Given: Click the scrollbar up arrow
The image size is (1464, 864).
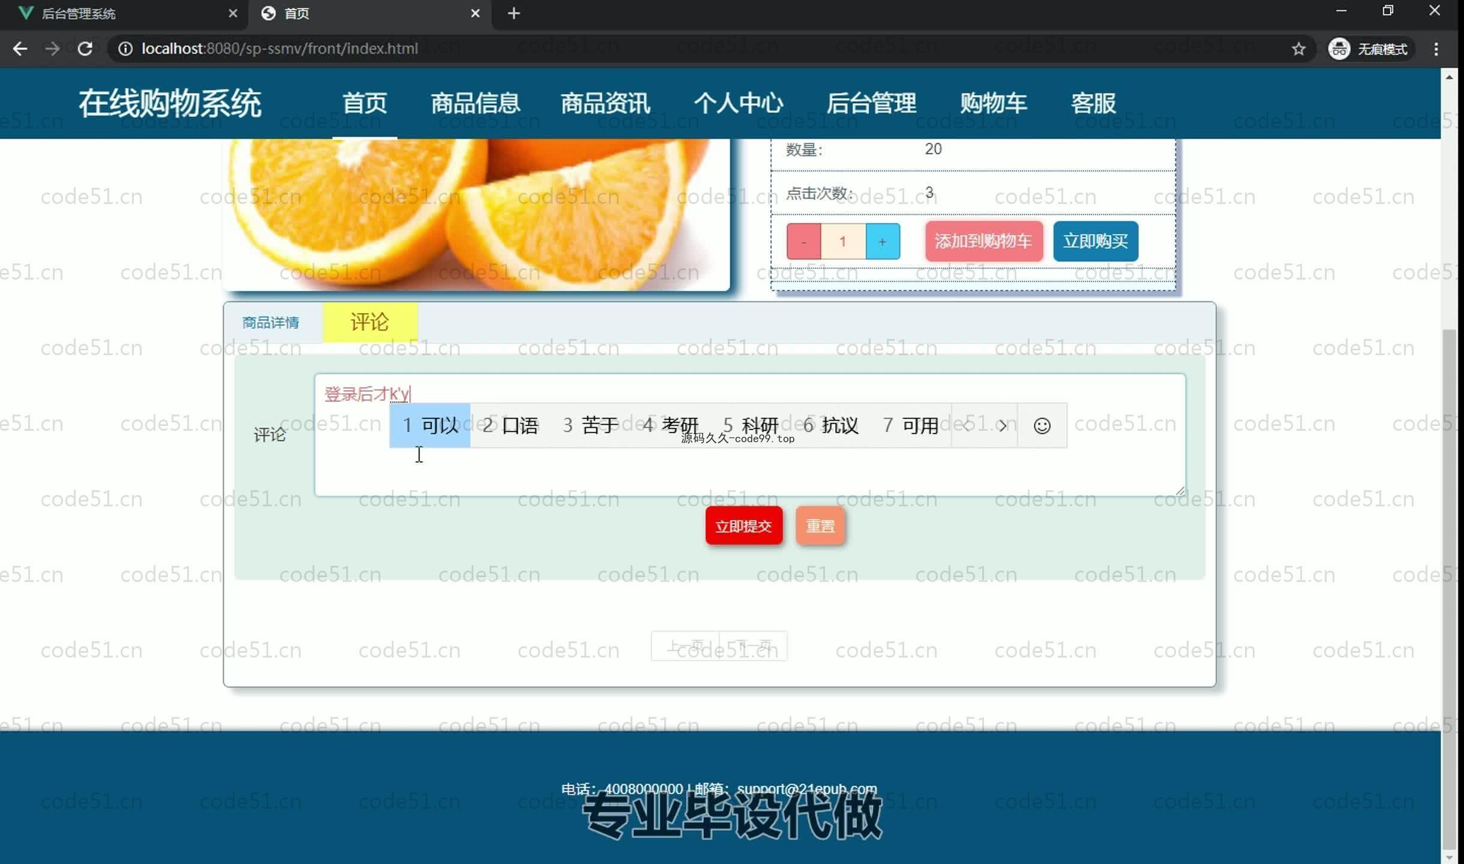Looking at the screenshot, I should click(1449, 77).
